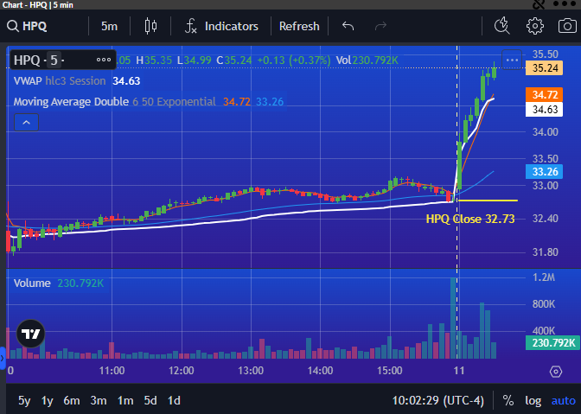Set range to 1y
The width and height of the screenshot is (581, 414).
click(47, 401)
